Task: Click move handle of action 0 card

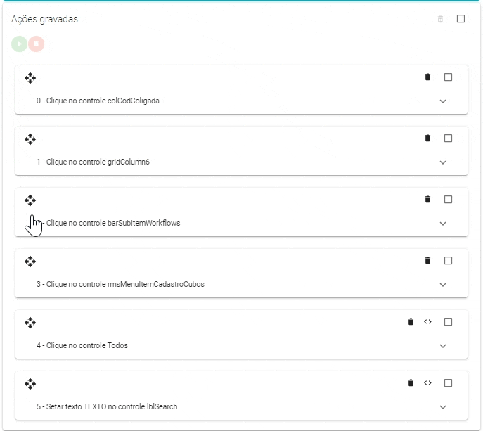Action: pyautogui.click(x=30, y=78)
